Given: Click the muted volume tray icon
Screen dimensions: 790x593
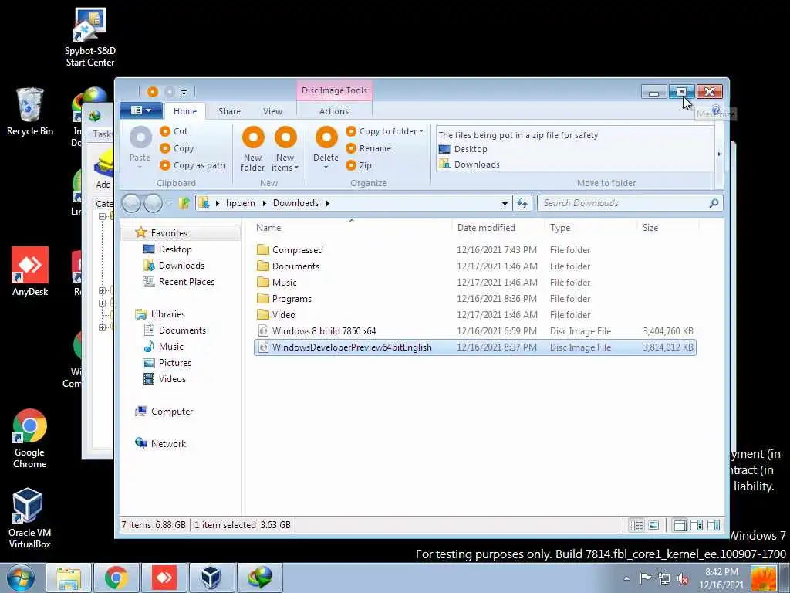Looking at the screenshot, I should [x=683, y=579].
